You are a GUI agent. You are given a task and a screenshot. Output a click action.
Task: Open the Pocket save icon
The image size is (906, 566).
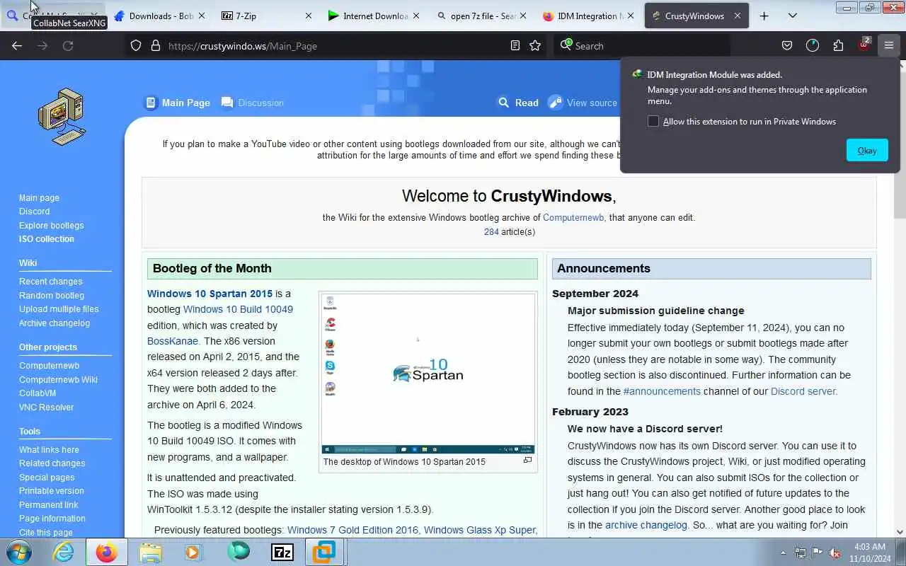tap(787, 46)
